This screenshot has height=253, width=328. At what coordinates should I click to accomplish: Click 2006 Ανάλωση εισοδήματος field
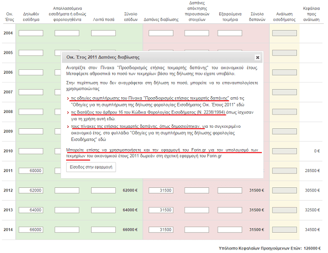tap(284, 72)
